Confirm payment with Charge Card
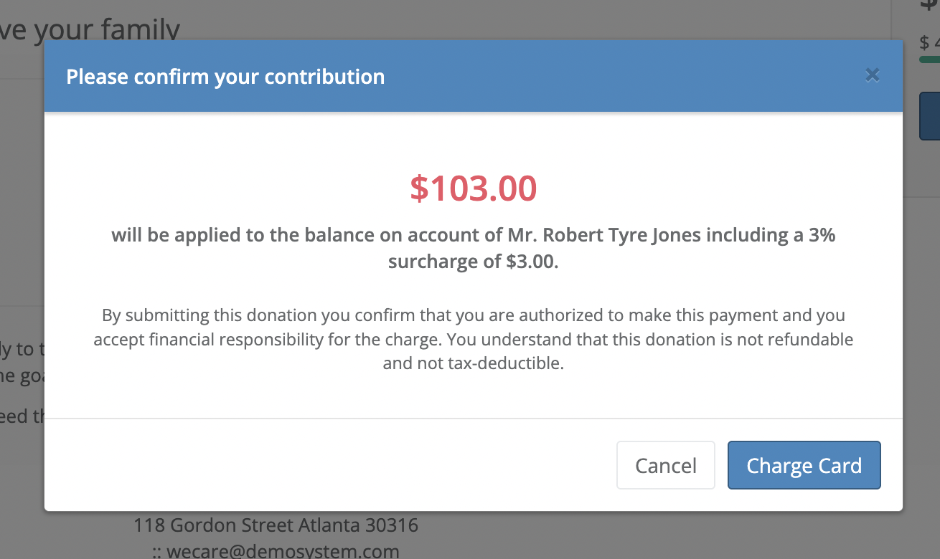Viewport: 940px width, 559px height. tap(804, 466)
